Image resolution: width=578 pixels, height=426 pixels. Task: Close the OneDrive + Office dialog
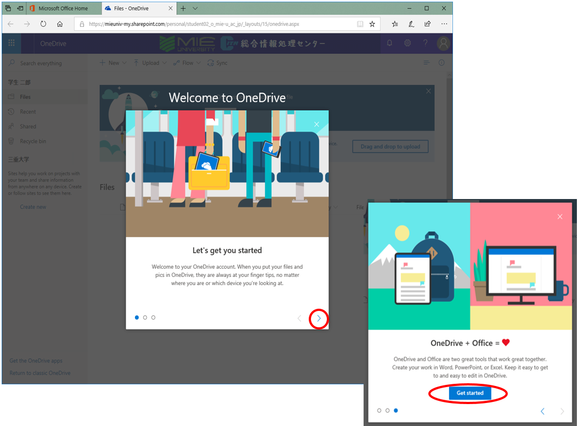560,217
